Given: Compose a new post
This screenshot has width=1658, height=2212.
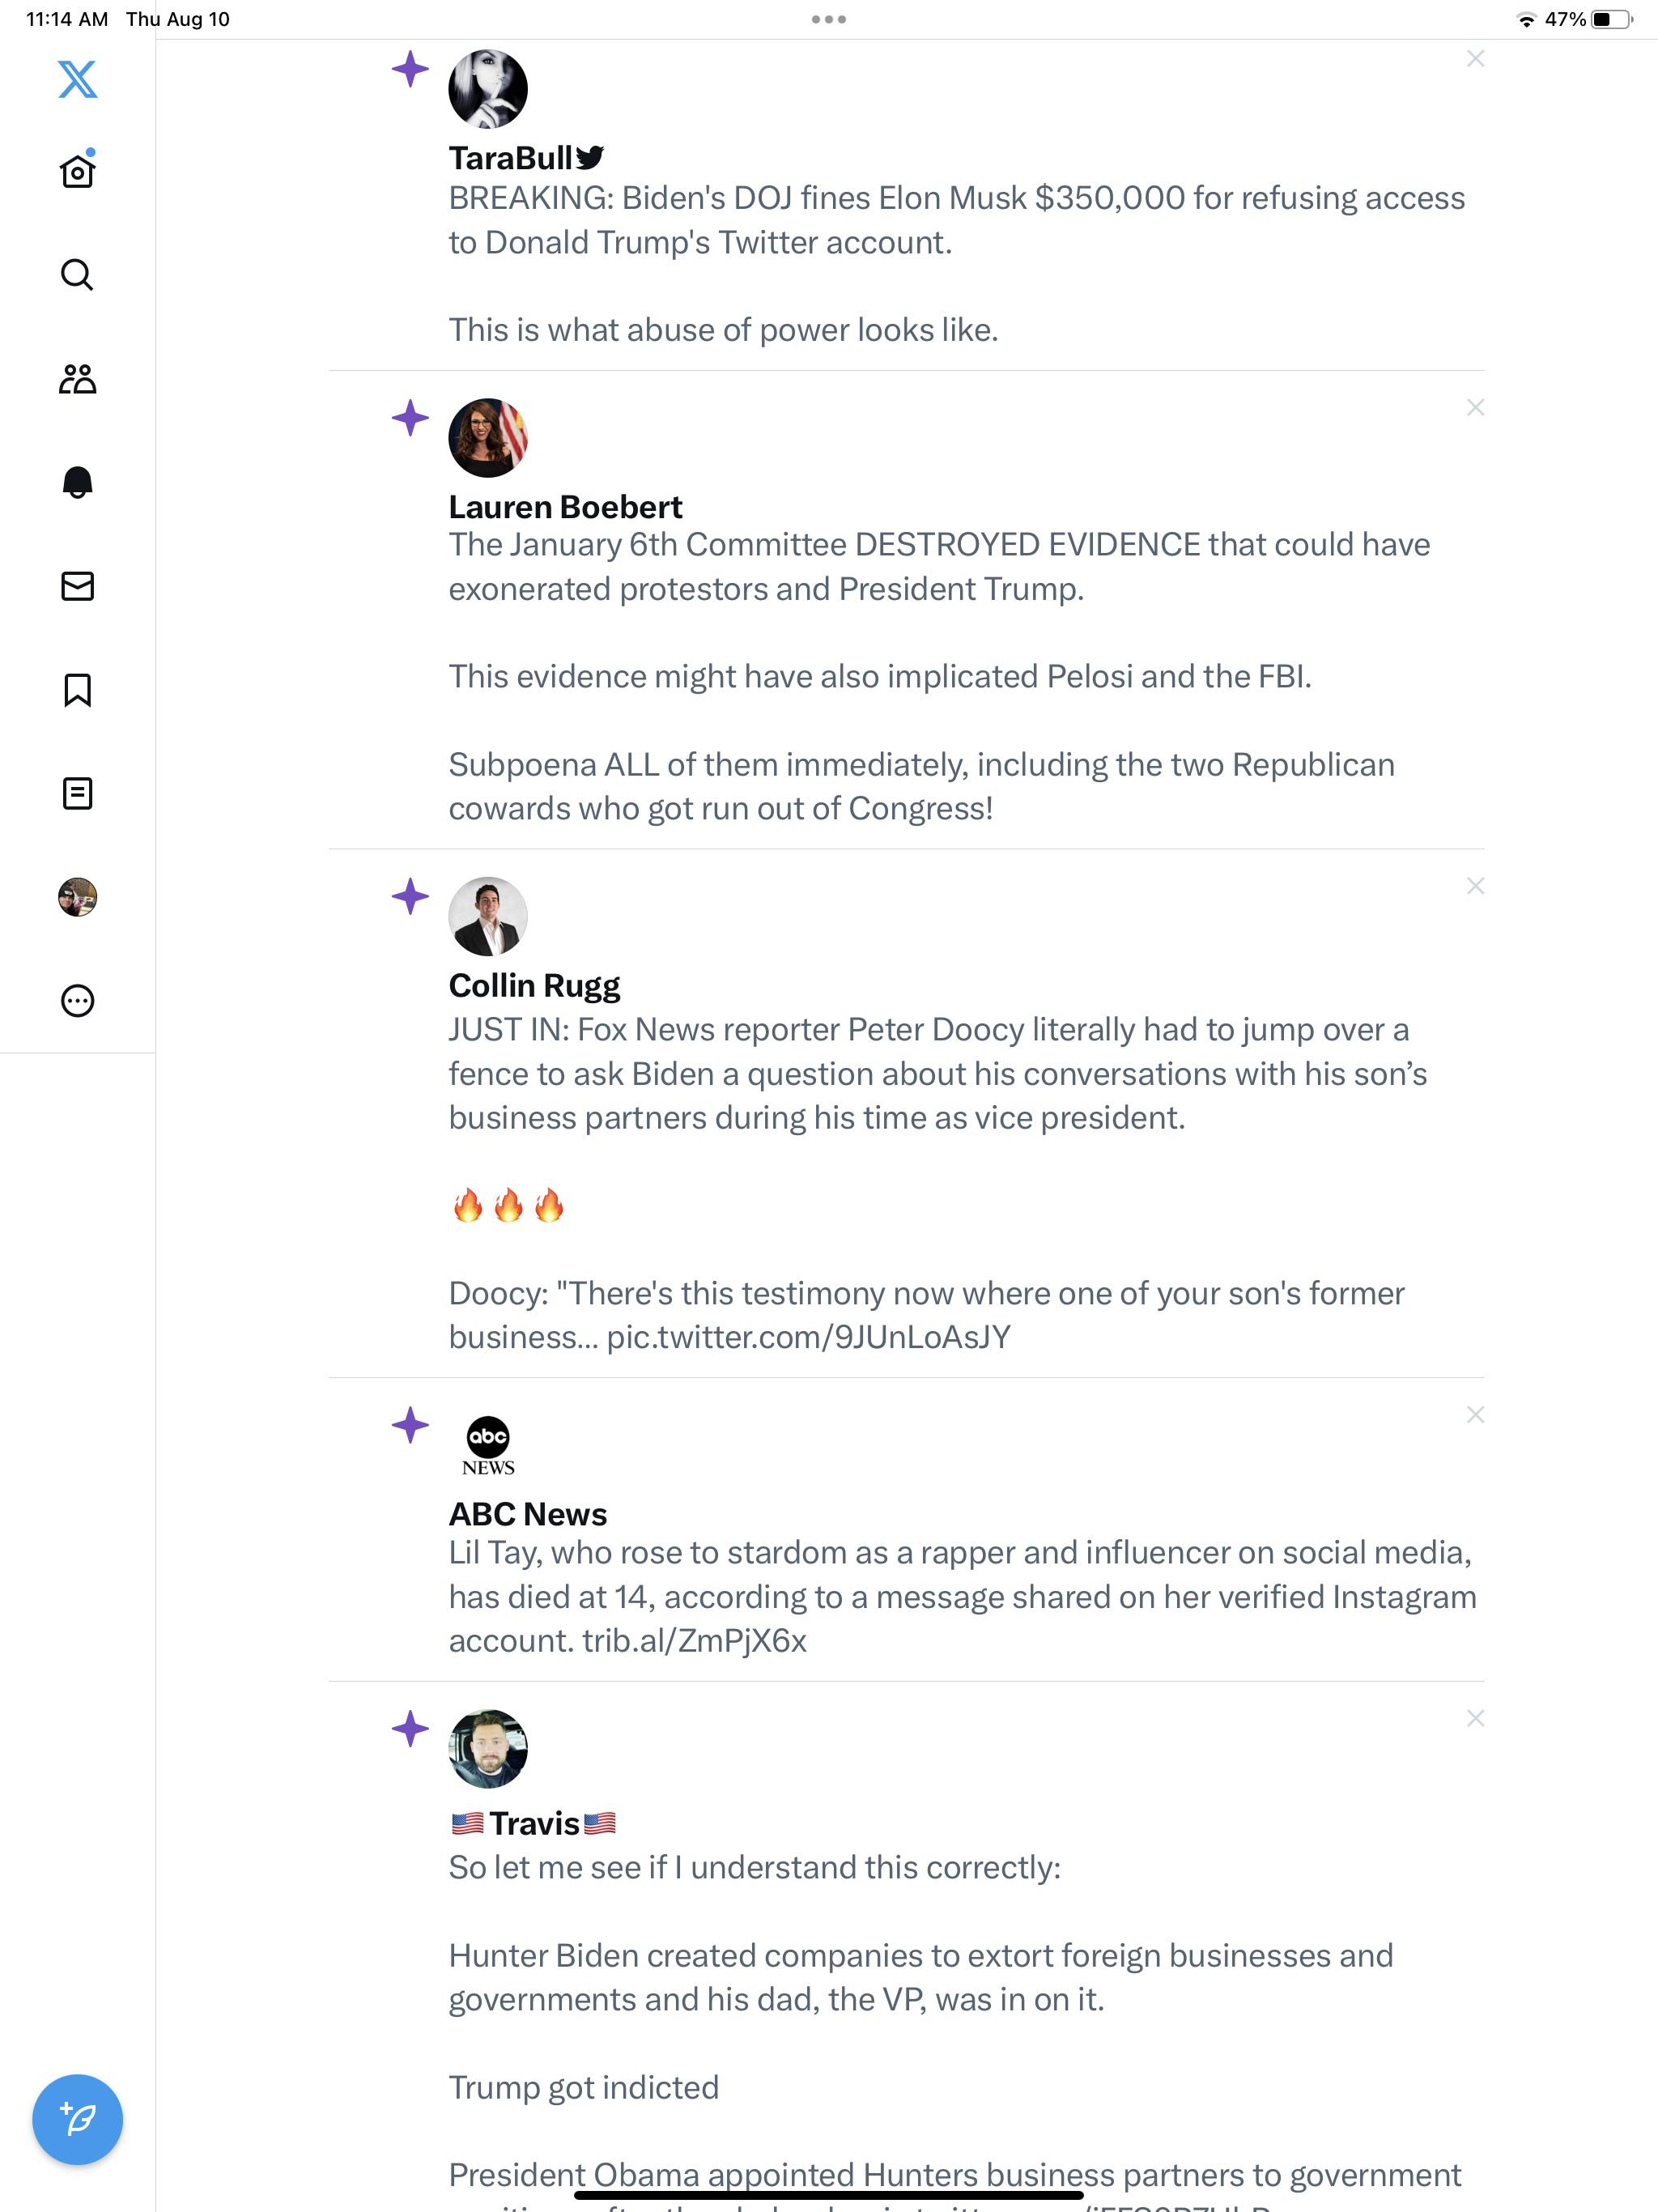Looking at the screenshot, I should pos(78,2119).
